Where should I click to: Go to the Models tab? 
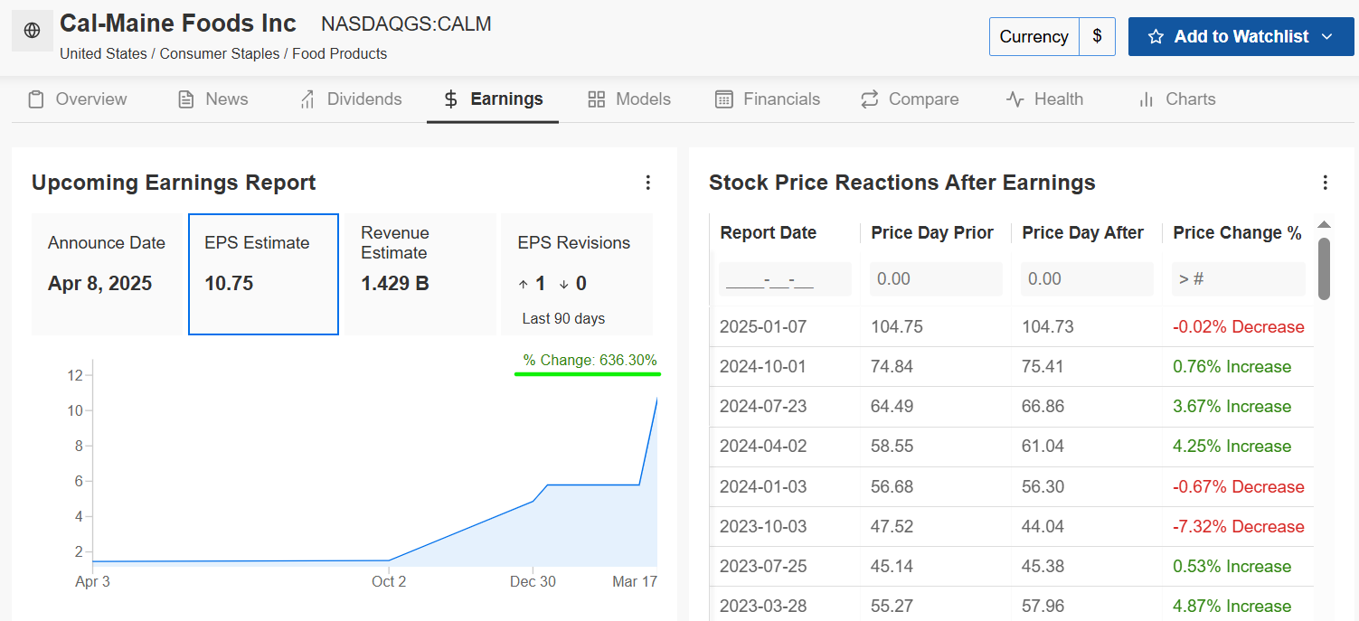629,99
